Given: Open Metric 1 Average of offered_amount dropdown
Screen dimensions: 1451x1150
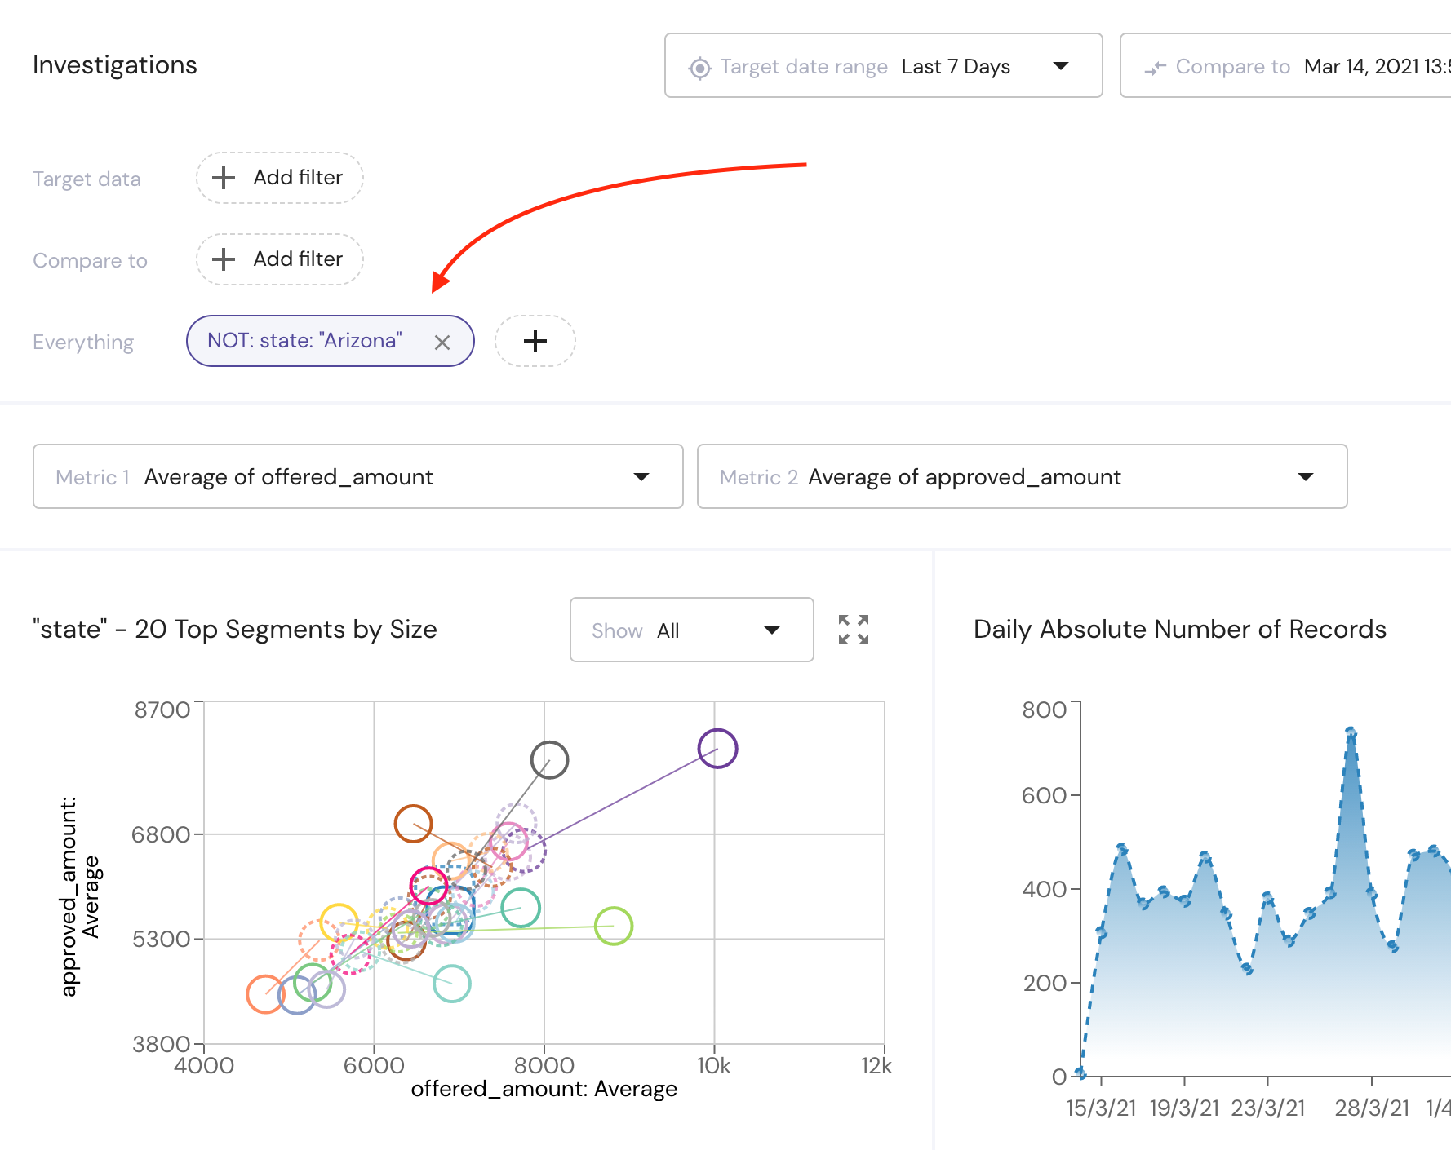Looking at the screenshot, I should [x=357, y=476].
